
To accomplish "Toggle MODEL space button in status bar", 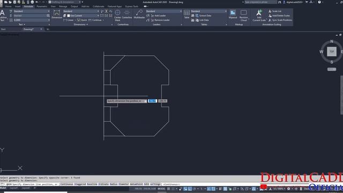I will click(161, 189).
